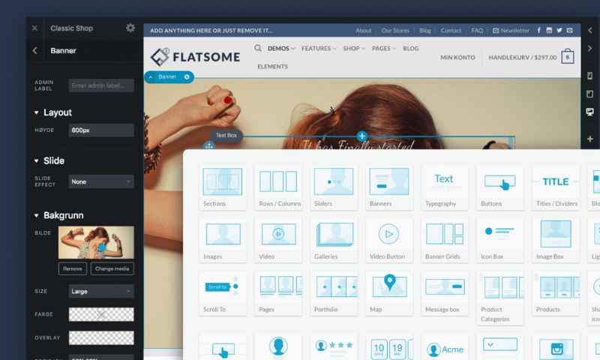600x360 pixels.
Task: Open the shopping cart icon
Action: [567, 57]
